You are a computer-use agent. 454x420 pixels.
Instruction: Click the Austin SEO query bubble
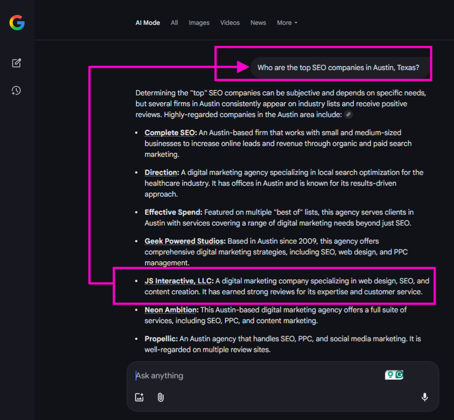[338, 68]
